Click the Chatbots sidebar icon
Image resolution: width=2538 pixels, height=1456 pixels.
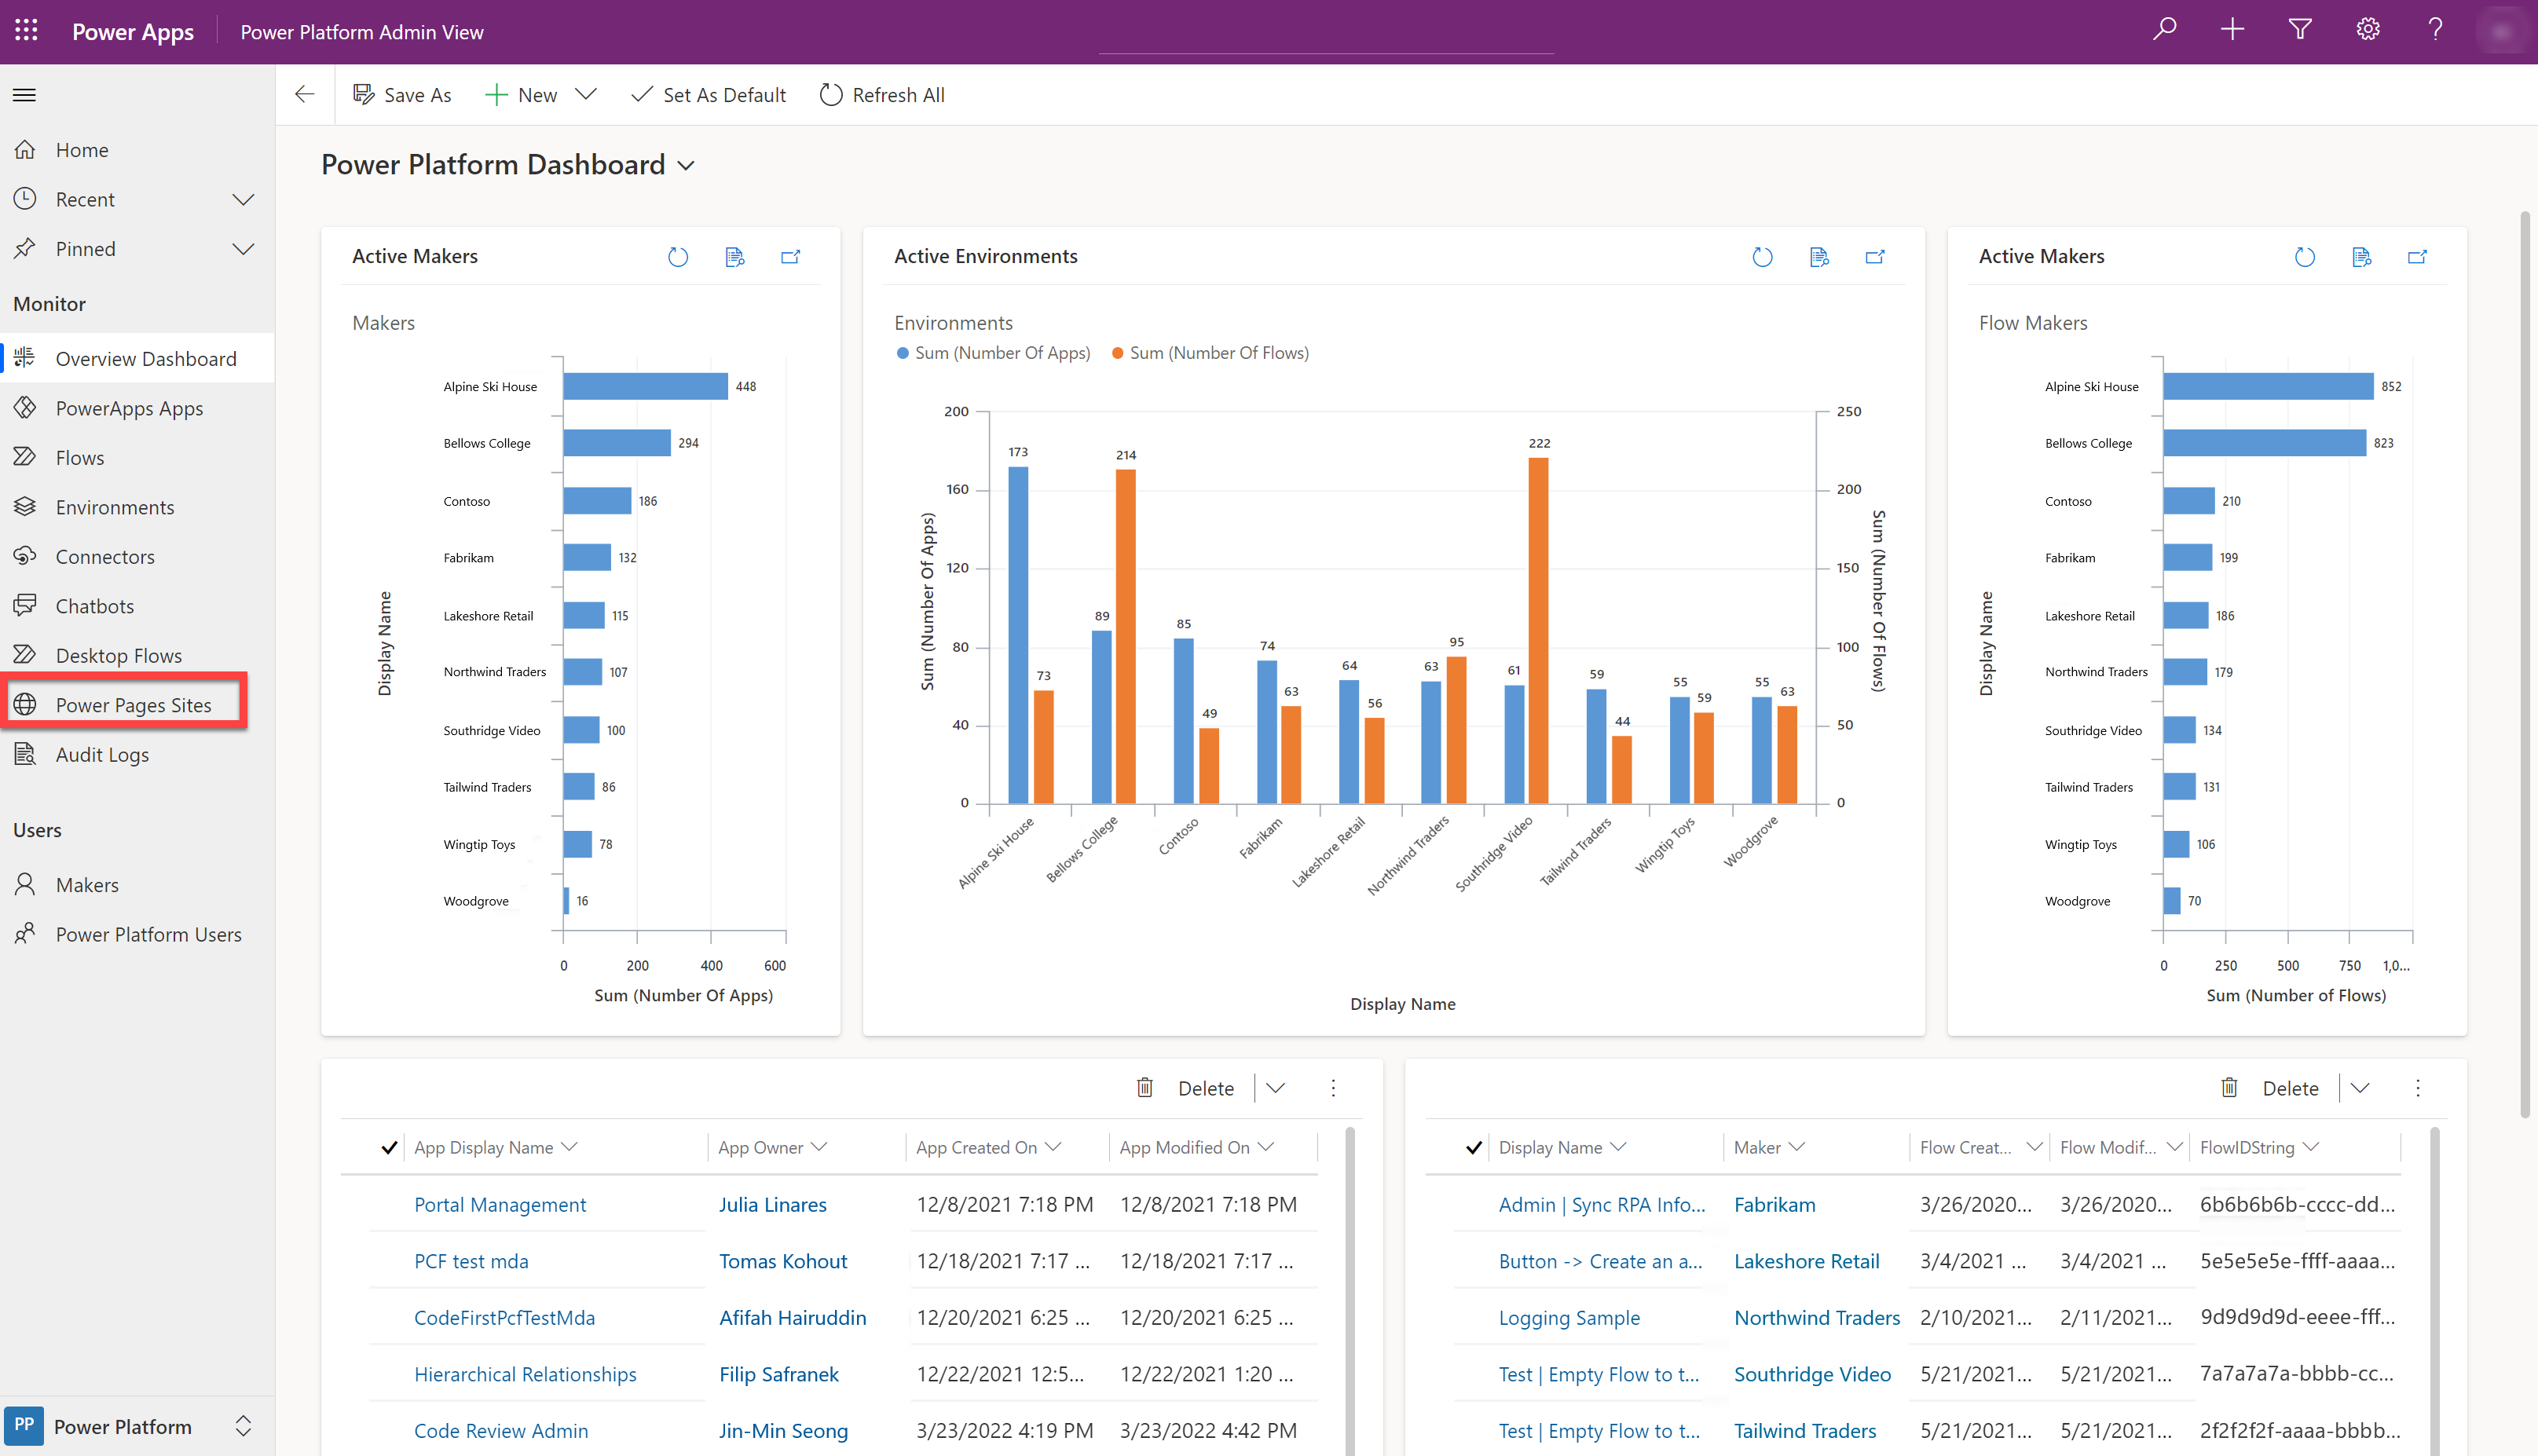pos(26,605)
